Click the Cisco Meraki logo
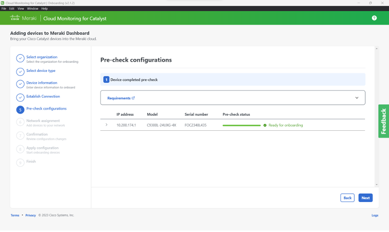389x232 pixels. [23, 18]
